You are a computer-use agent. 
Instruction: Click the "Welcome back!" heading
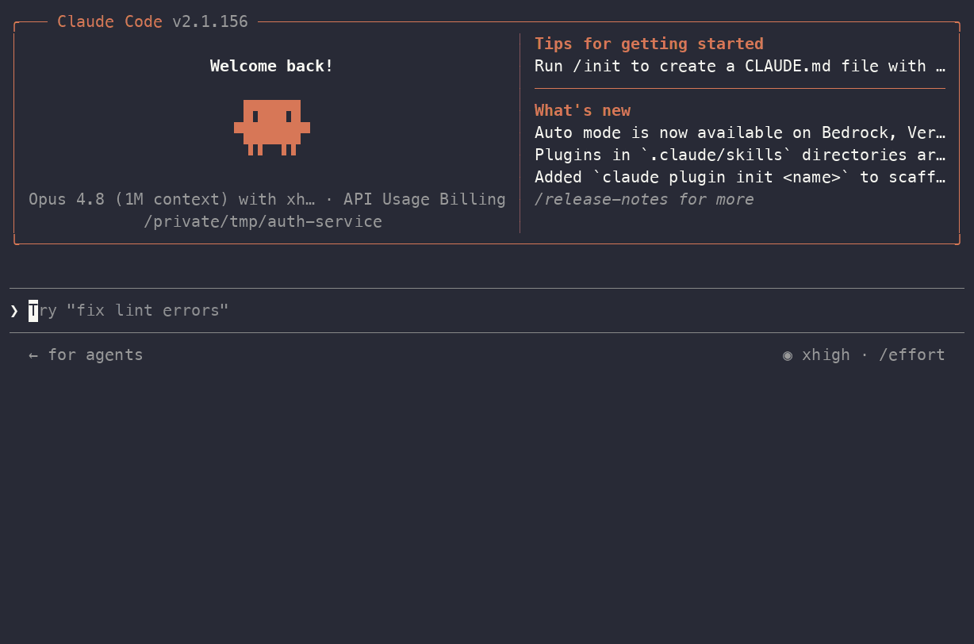(x=272, y=66)
